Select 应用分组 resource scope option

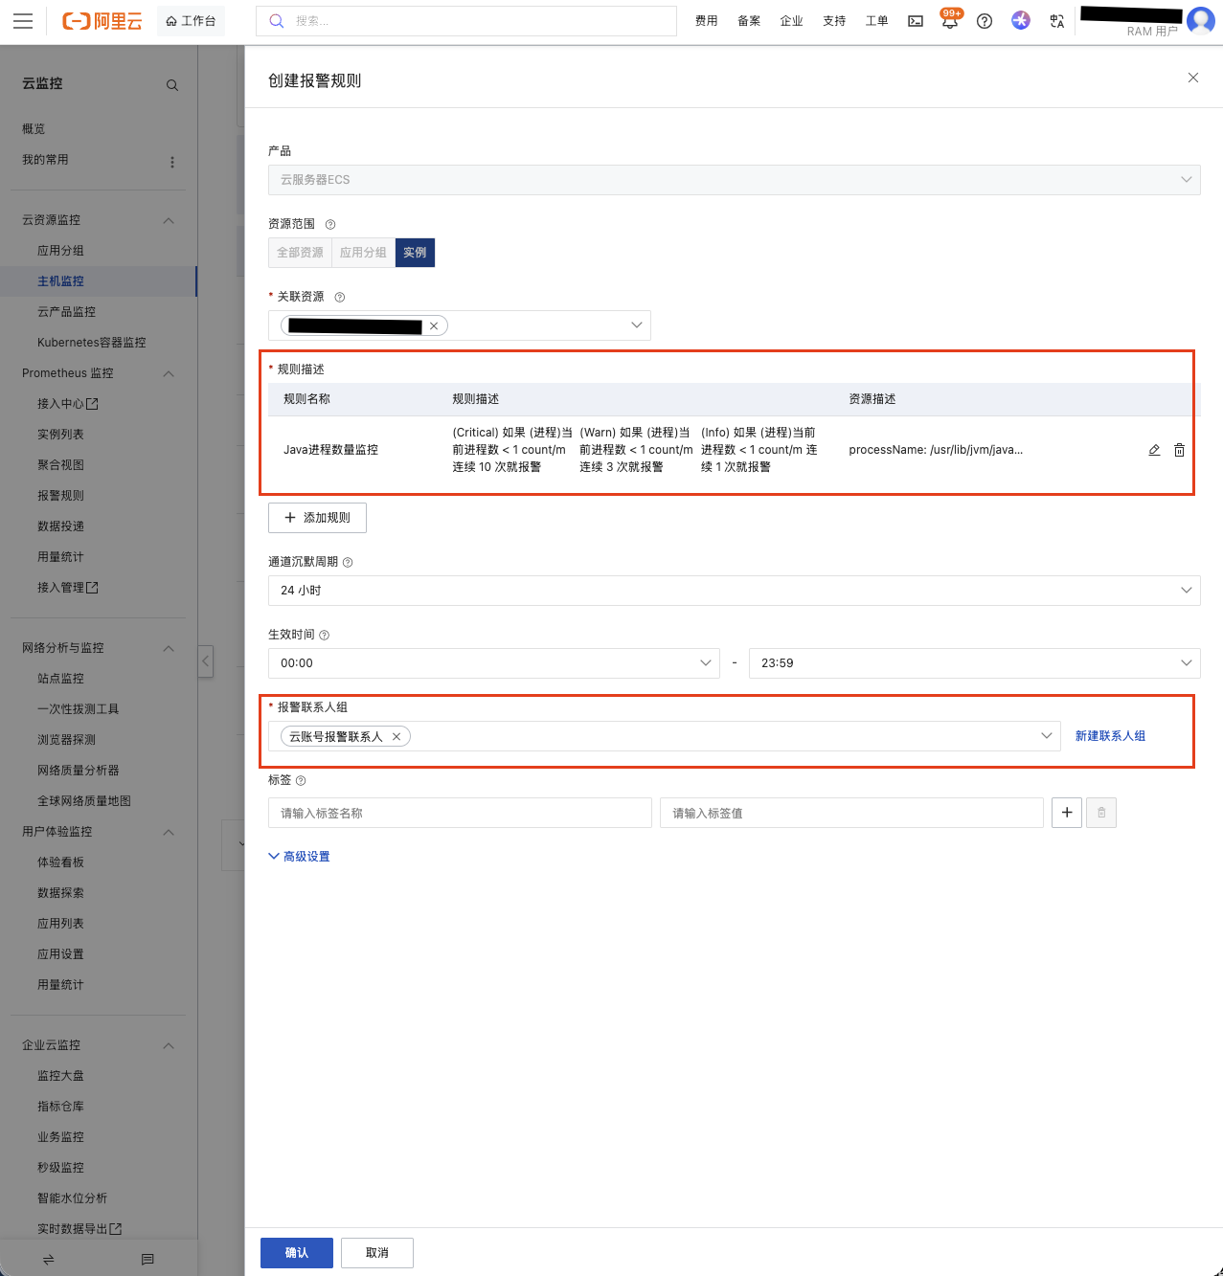[x=363, y=253]
